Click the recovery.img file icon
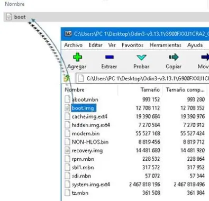The width and height of the screenshot is (209, 201). (x=67, y=150)
